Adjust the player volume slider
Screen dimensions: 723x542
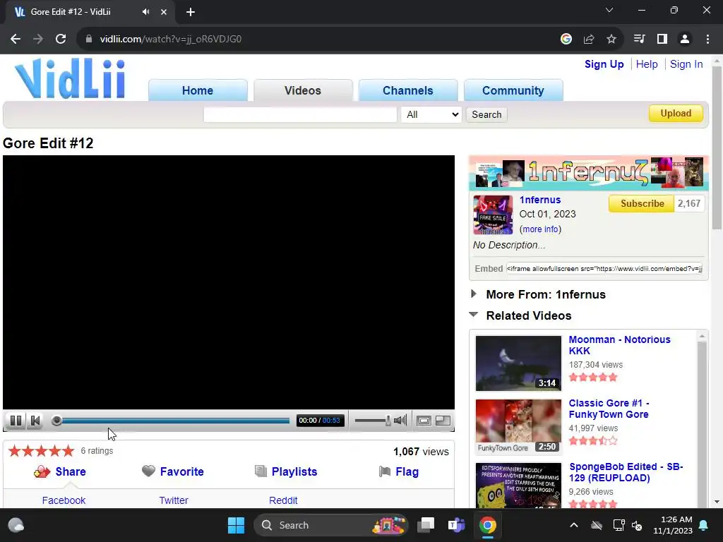pos(373,421)
